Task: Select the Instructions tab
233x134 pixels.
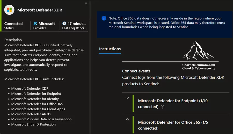Action: pyautogui.click(x=110, y=49)
